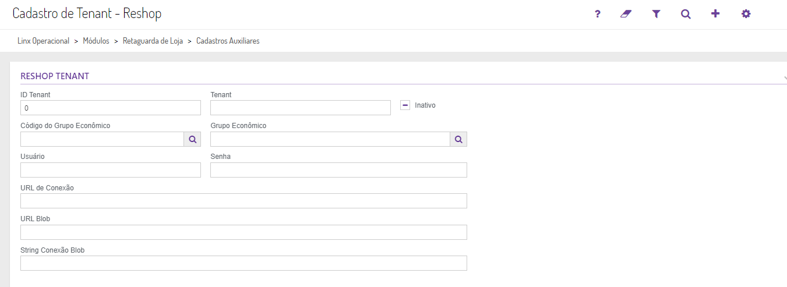787x287 pixels.
Task: Click into the Tenant name field
Action: point(300,108)
